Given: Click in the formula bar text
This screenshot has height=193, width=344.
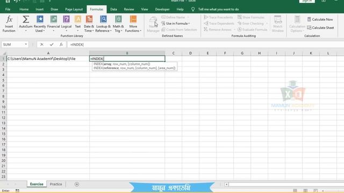Looking at the screenshot, I should click(77, 44).
